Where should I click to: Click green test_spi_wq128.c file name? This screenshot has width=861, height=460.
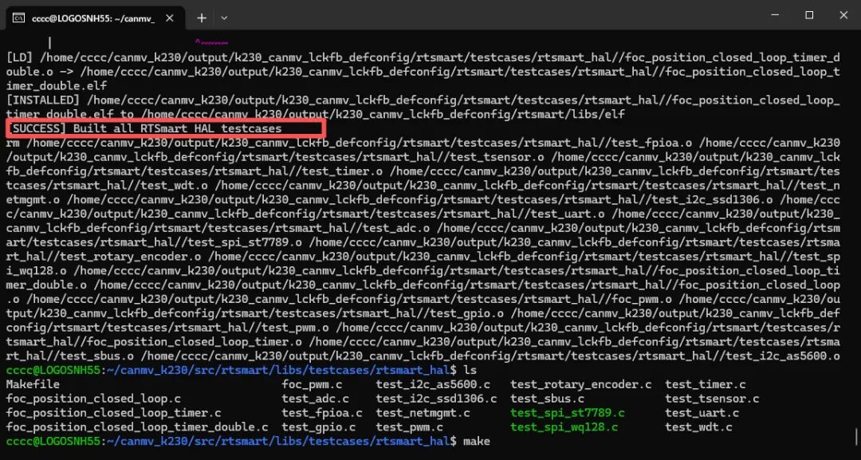564,427
